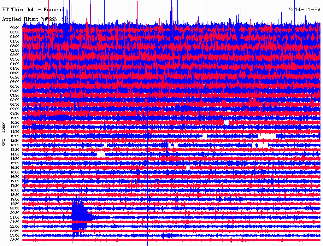323x246 pixels.
Task: Click the Applied filter WWSSN-SP text
Action: click(x=35, y=19)
